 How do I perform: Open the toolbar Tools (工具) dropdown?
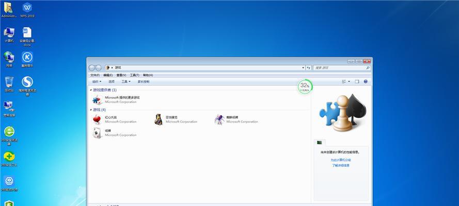tap(126, 82)
